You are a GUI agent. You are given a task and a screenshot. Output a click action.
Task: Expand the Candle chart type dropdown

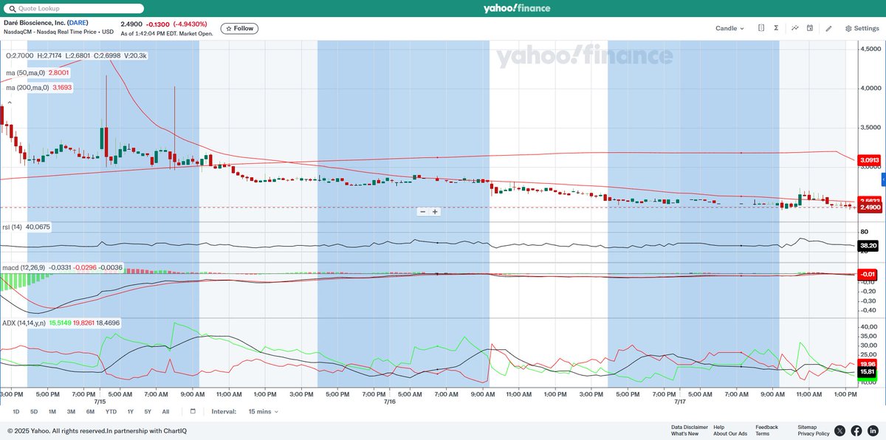coord(729,28)
